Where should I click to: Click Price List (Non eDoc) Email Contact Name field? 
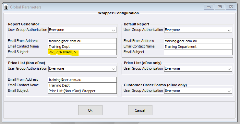pyautogui.click(x=82, y=85)
